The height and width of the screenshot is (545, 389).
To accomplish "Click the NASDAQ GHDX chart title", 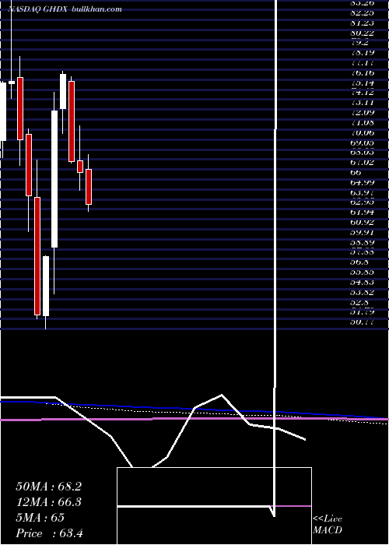I will [x=38, y=9].
